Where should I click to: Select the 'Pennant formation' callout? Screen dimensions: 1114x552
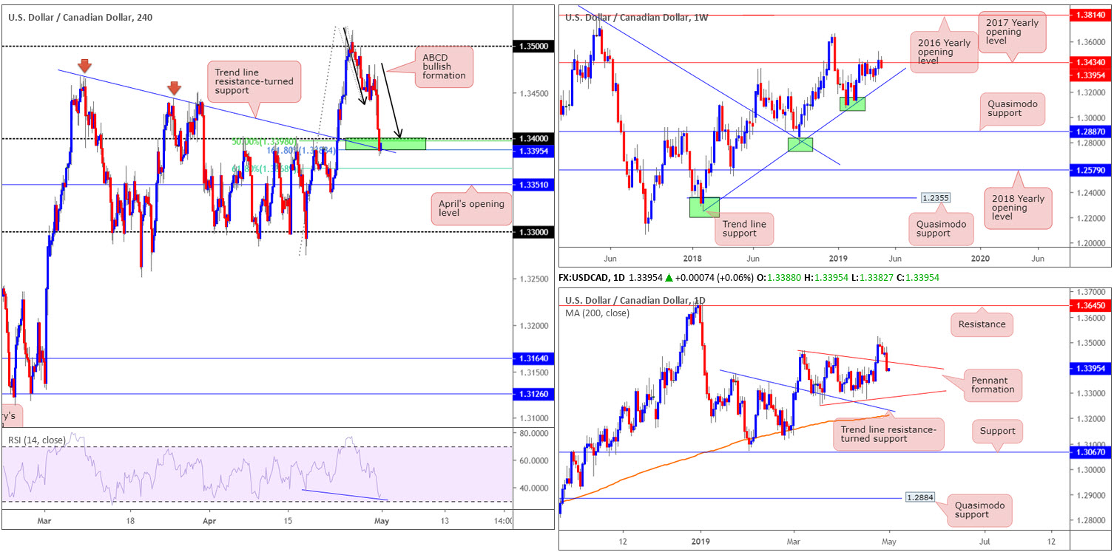(994, 385)
